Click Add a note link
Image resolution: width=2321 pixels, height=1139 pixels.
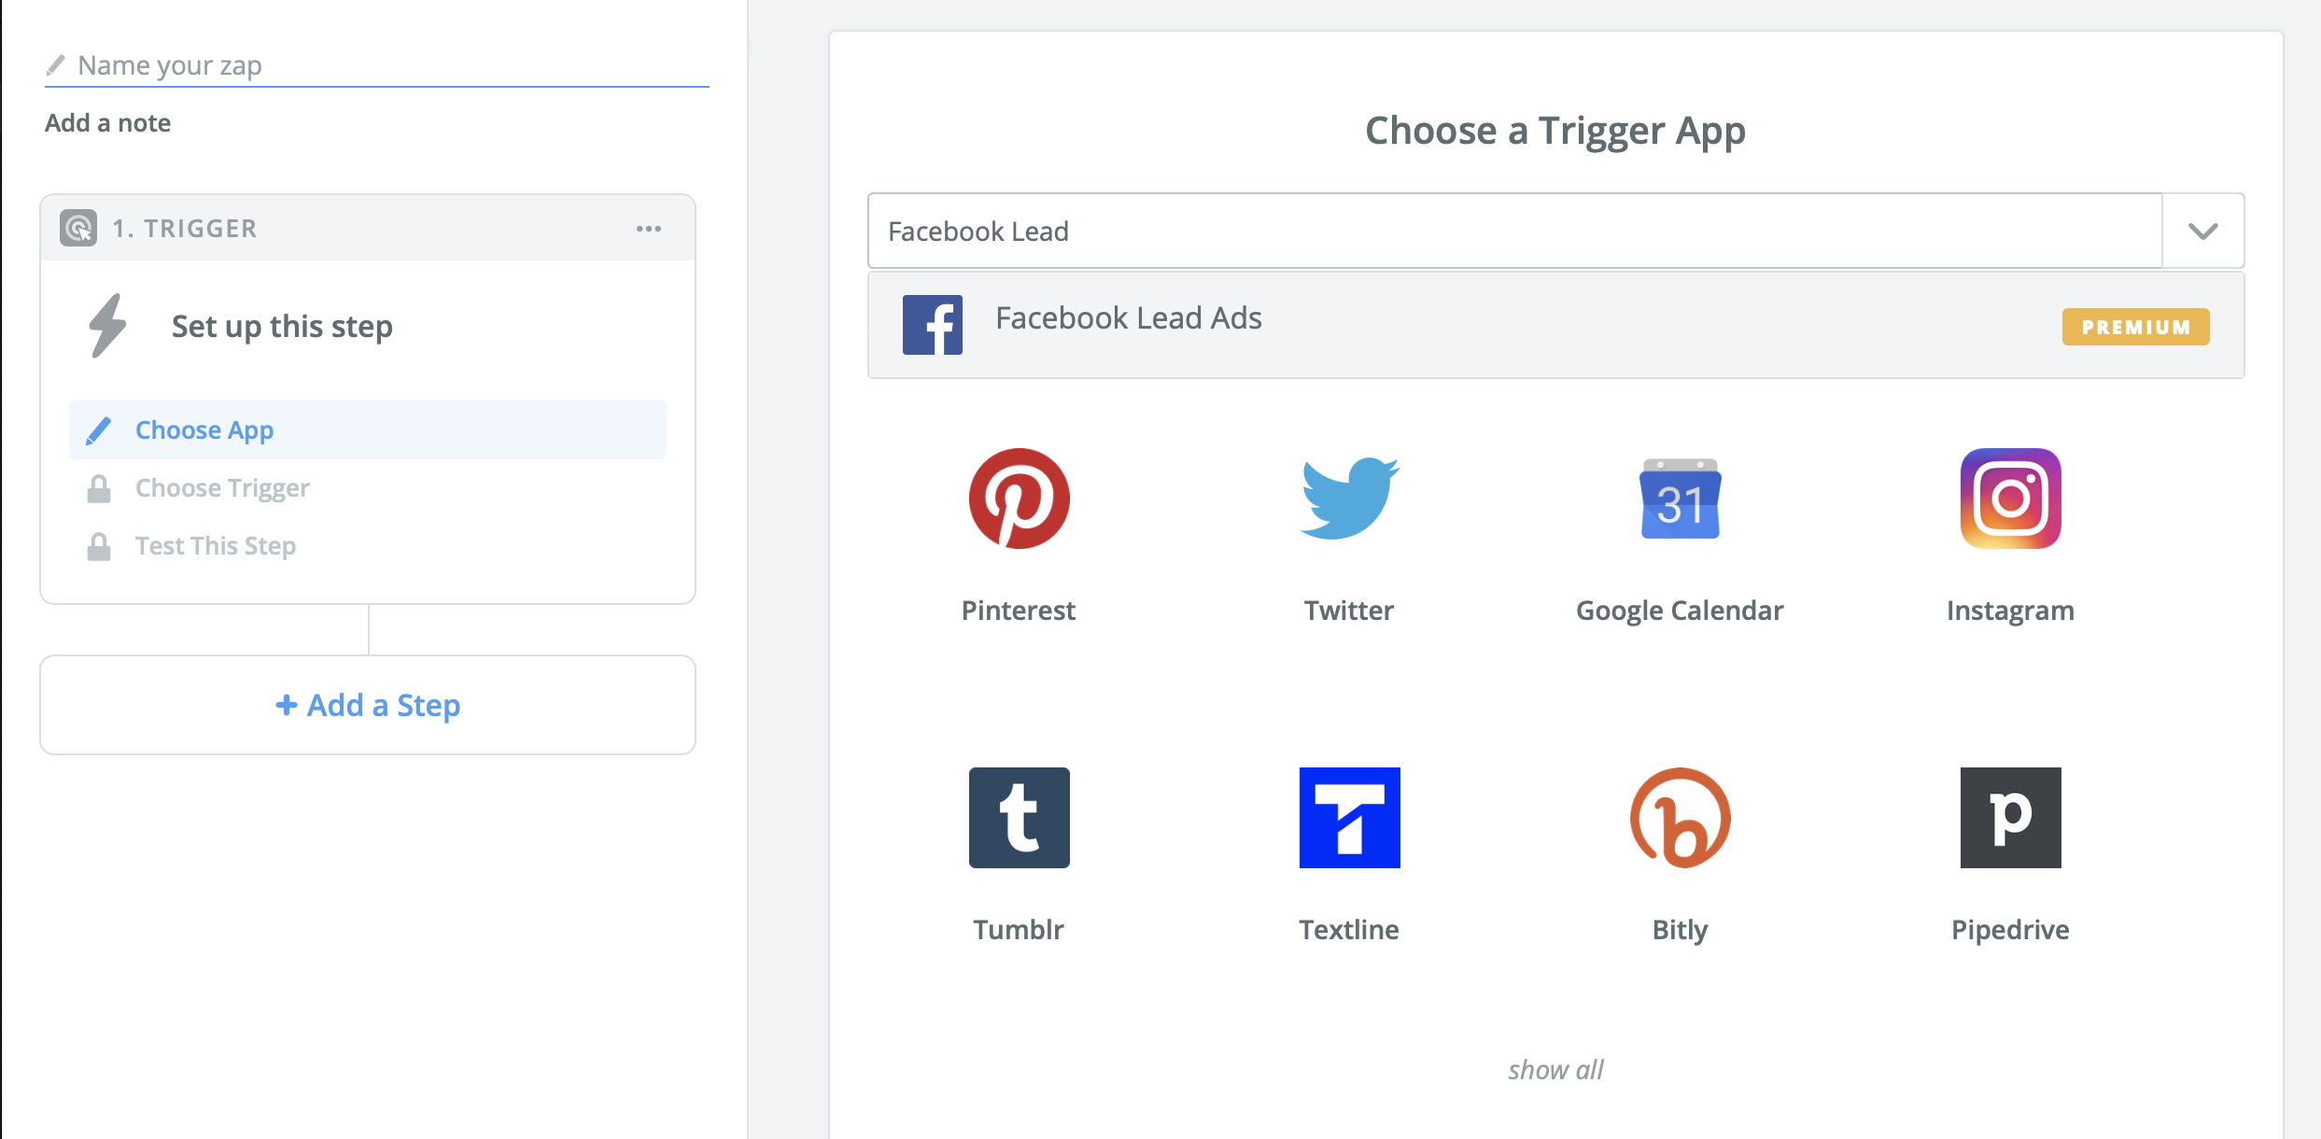point(108,123)
